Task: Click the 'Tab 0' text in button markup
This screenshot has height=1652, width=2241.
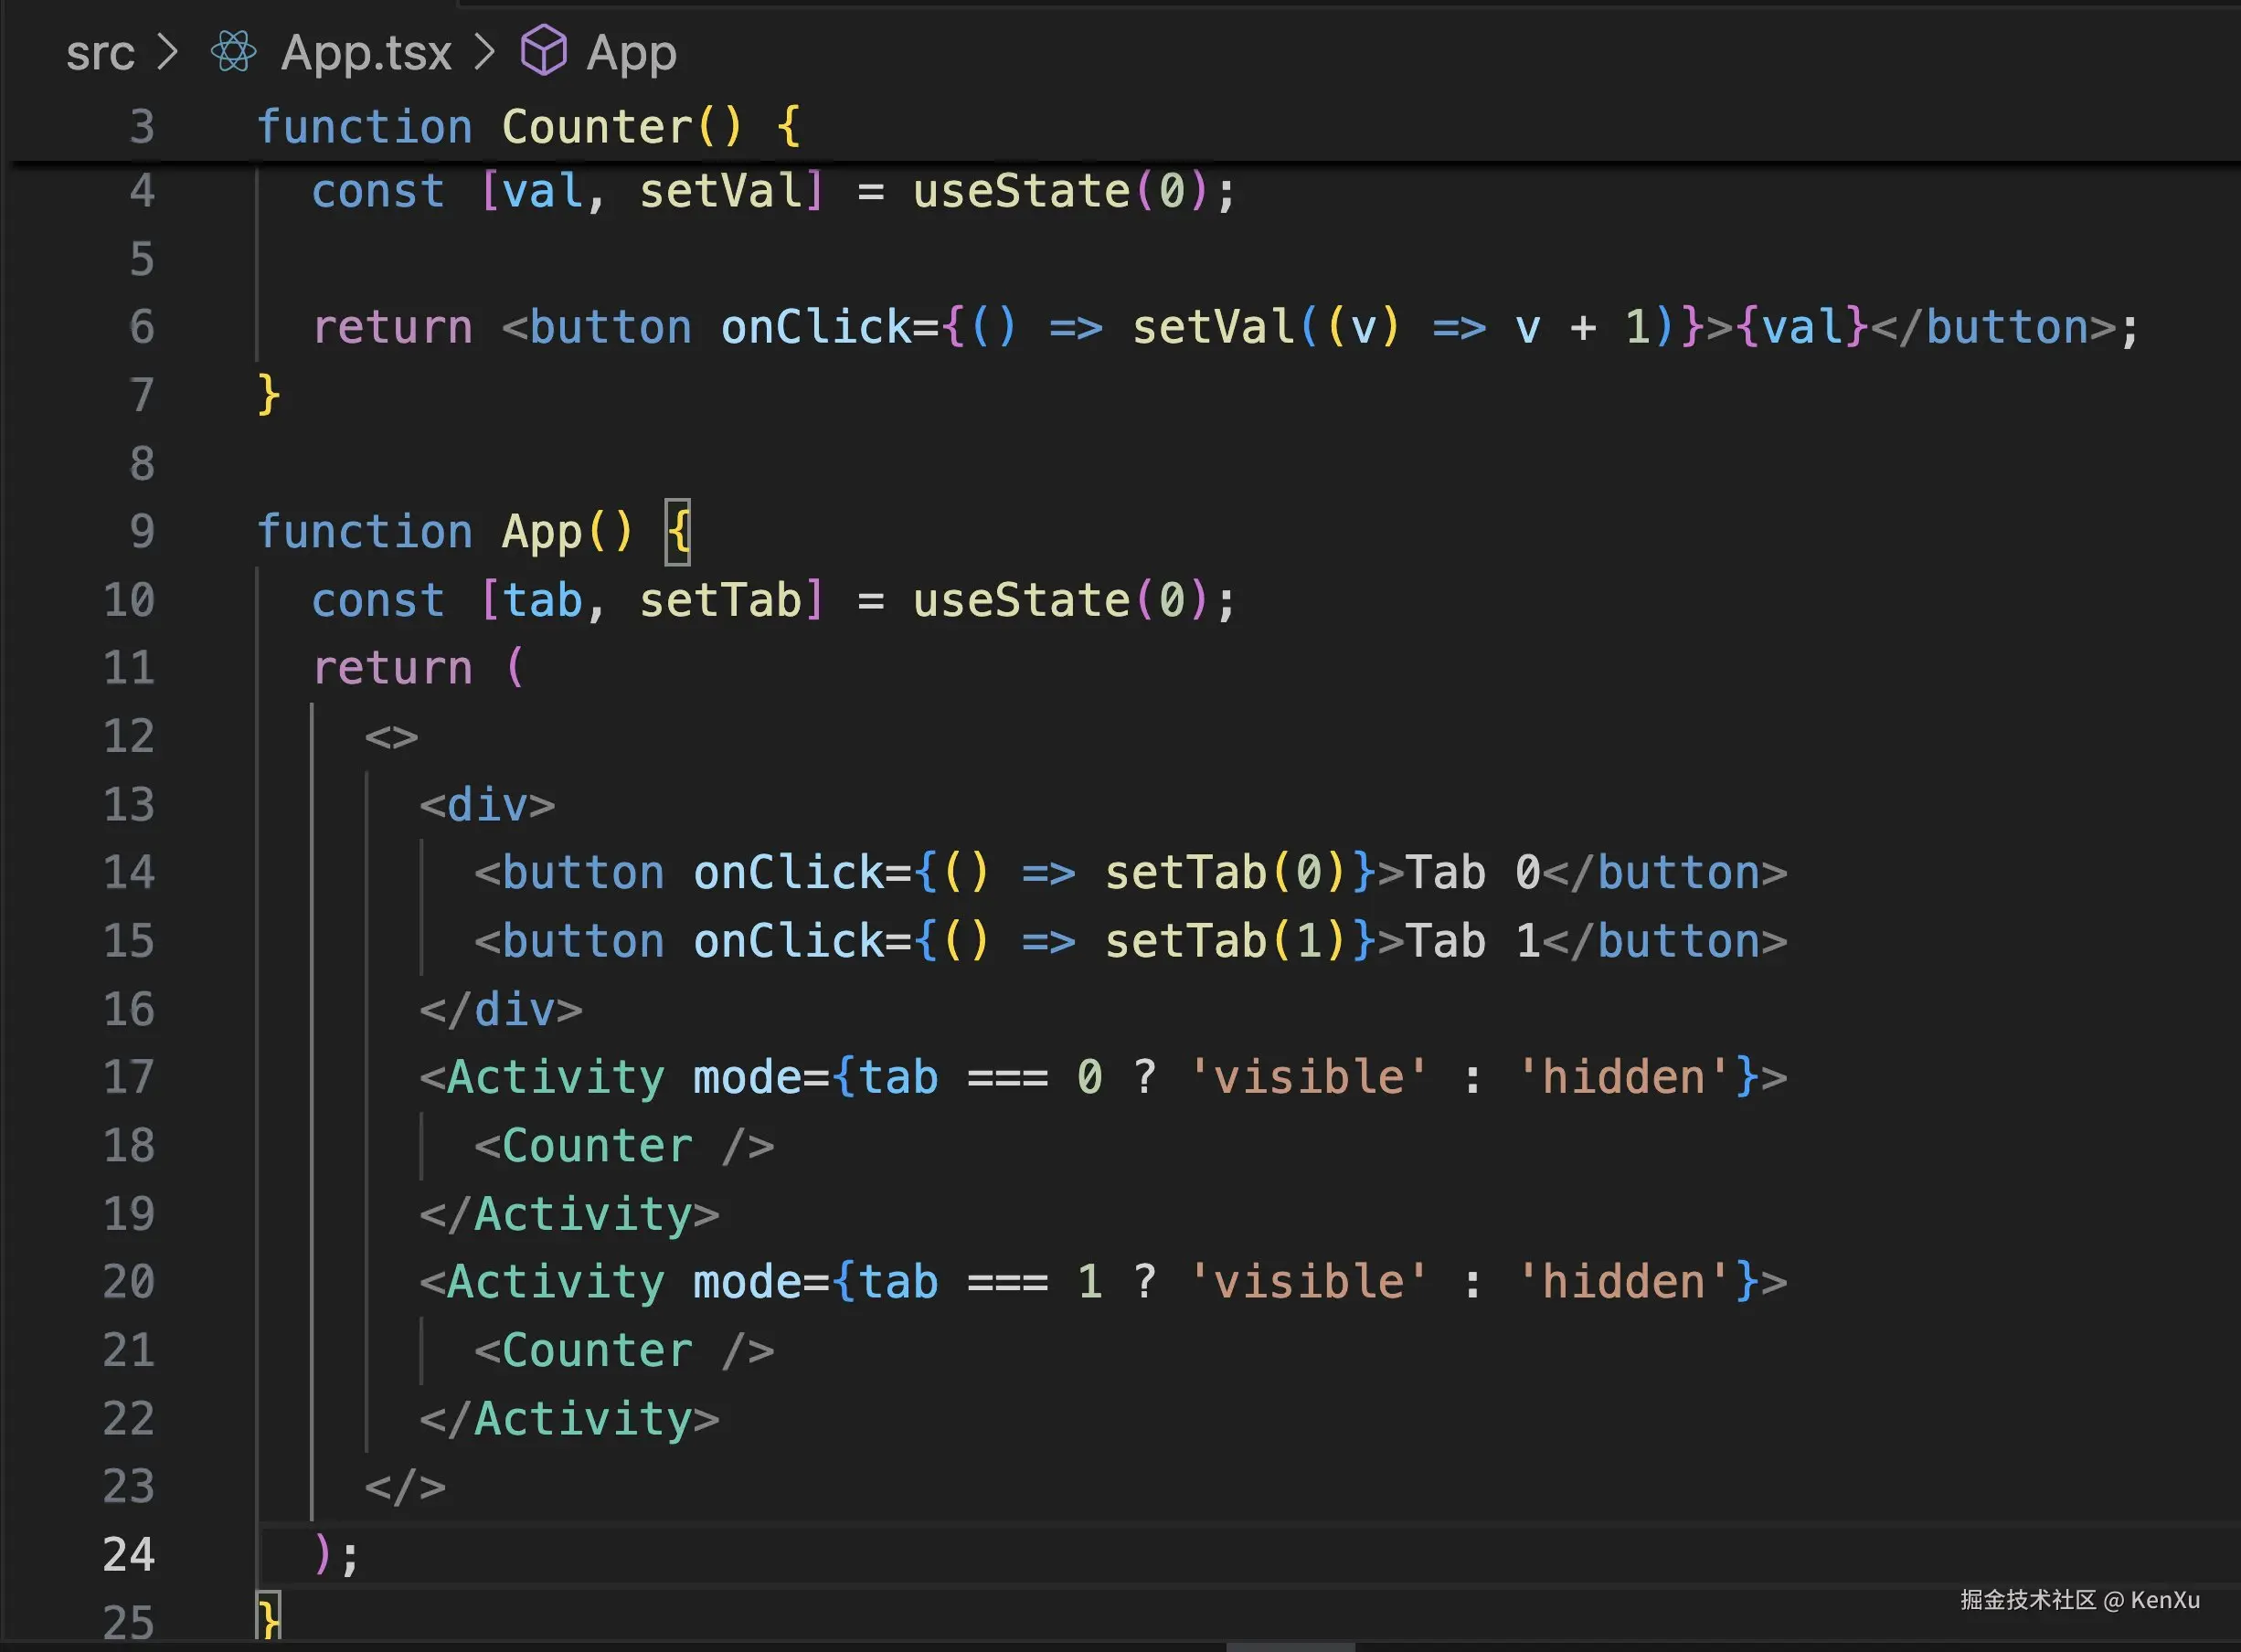Action: pyautogui.click(x=1472, y=873)
